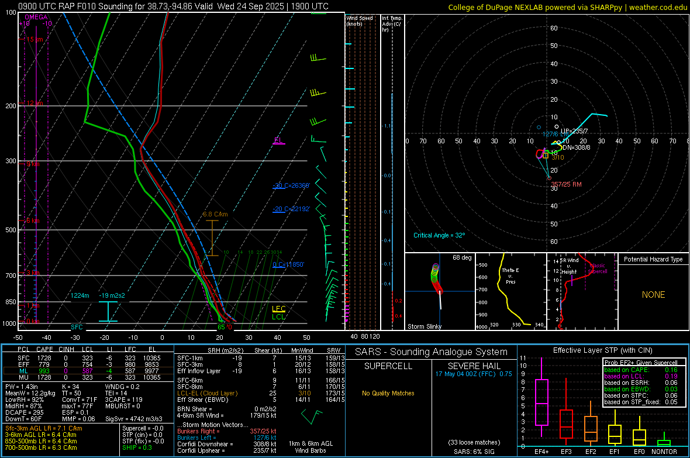Click the -19 m2s2 helicity label
Image resolution: width=690 pixels, height=458 pixels.
[112, 295]
